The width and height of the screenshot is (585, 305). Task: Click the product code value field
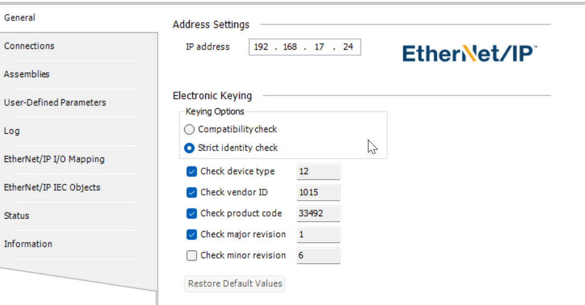pos(318,213)
